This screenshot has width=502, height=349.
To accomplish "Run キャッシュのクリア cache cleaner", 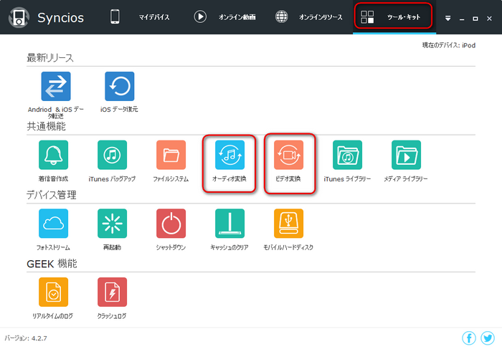I will pos(229,224).
